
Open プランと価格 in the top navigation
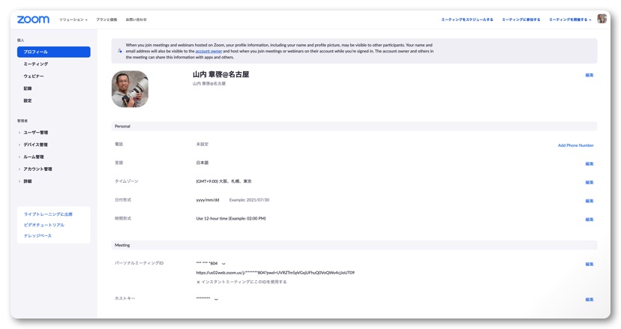[x=106, y=19]
